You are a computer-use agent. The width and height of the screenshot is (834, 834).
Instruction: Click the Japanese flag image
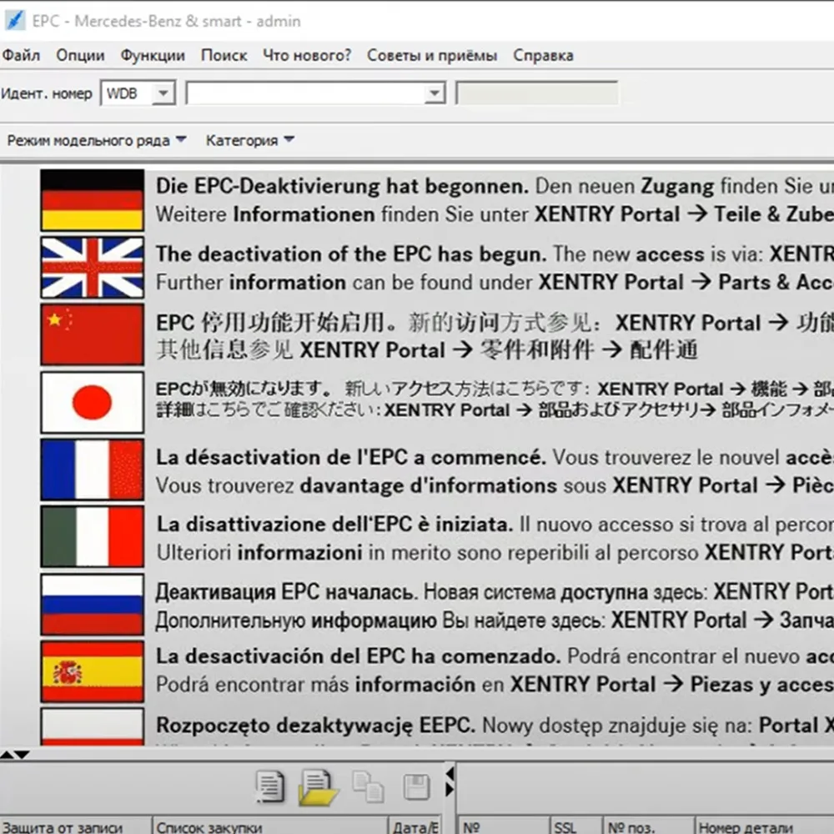coord(93,402)
